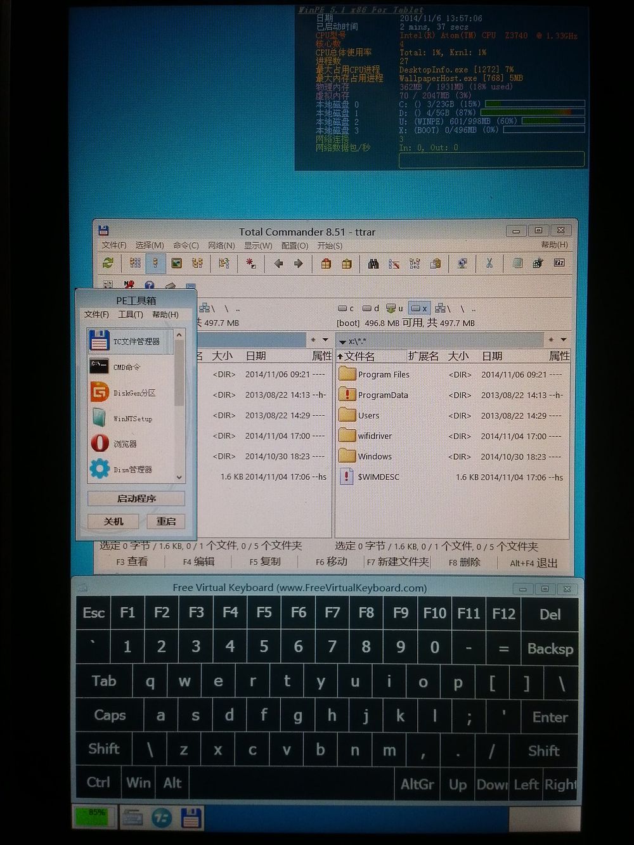The image size is (634, 845).
Task: Click network neighborhood icon in right drive bar
Action: pos(443,309)
